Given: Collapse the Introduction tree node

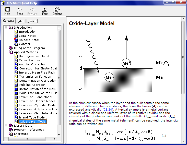Looking at the screenshot, I should coord(6,28).
